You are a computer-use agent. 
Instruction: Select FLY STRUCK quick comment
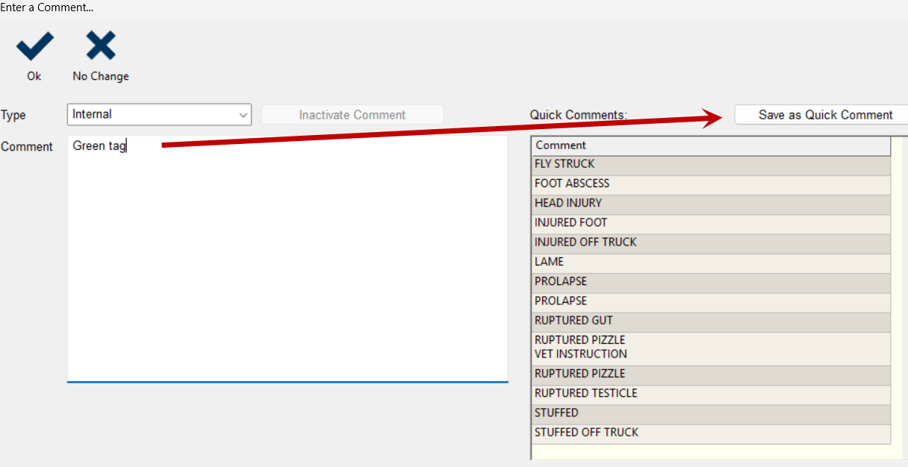pyautogui.click(x=711, y=164)
